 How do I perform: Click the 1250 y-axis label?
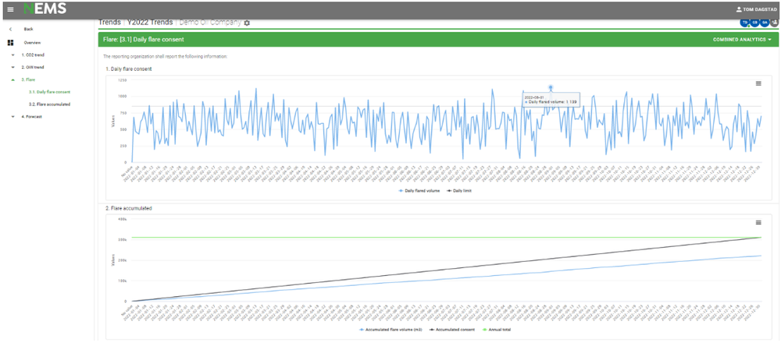coord(122,79)
